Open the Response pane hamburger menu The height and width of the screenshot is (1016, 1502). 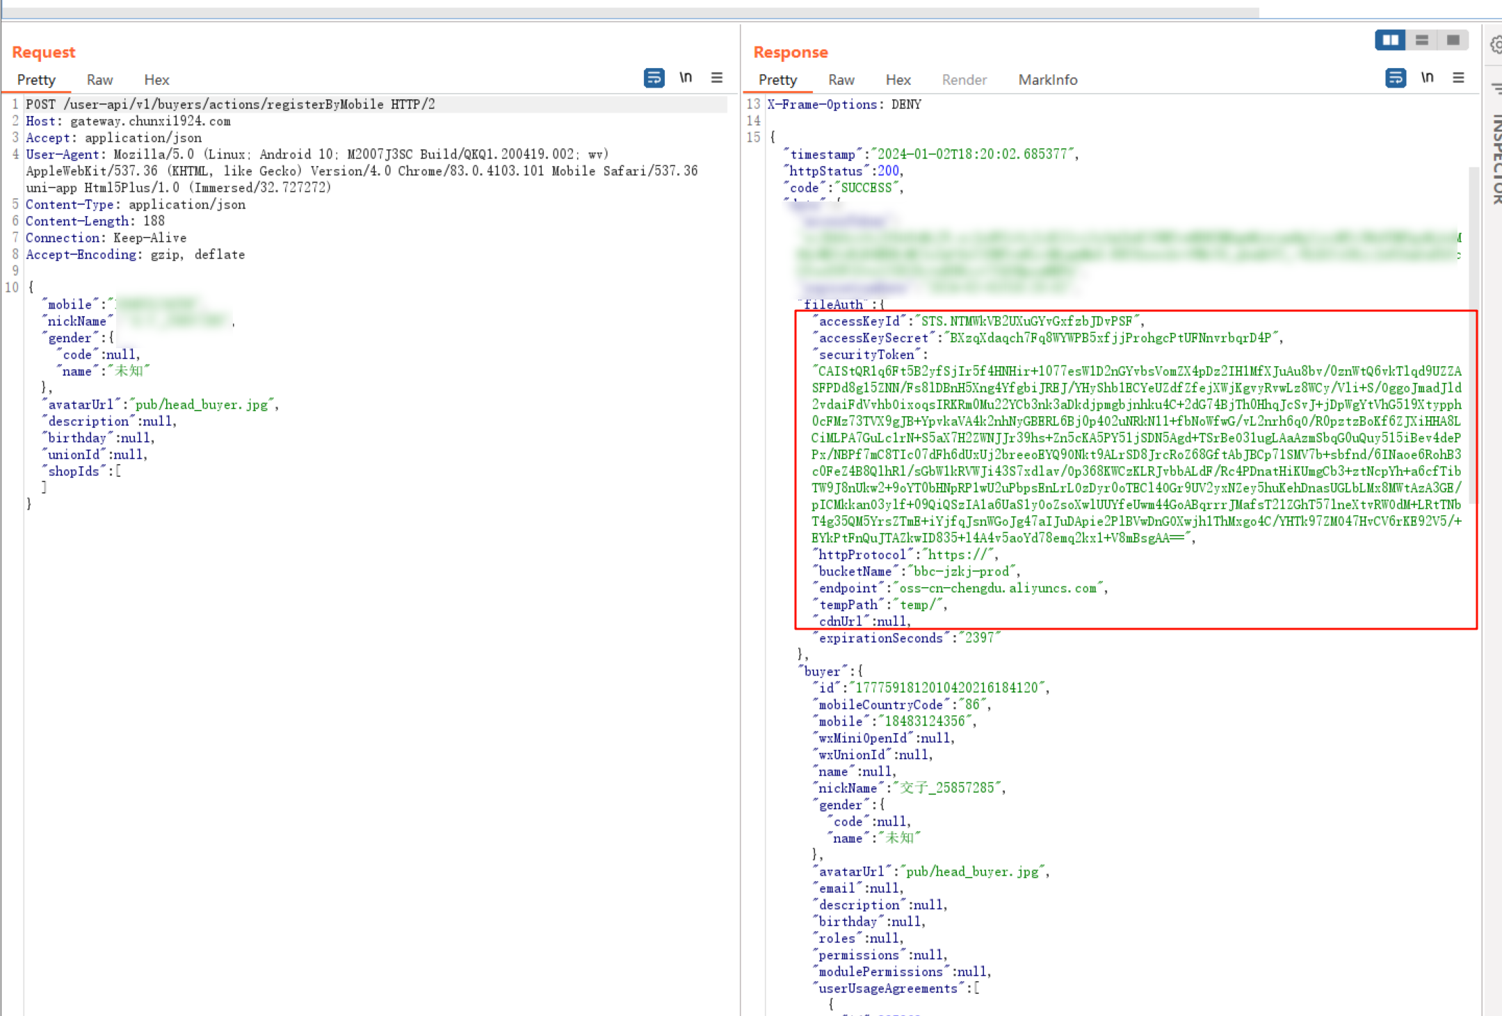point(1458,78)
